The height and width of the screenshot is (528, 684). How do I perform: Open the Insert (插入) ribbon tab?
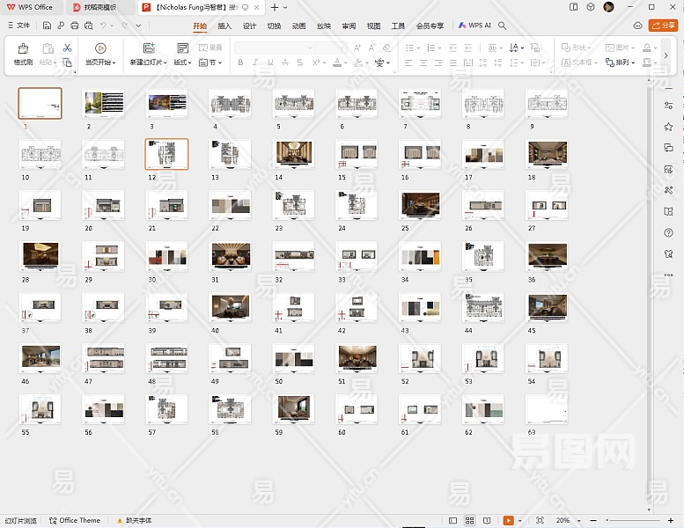(224, 26)
